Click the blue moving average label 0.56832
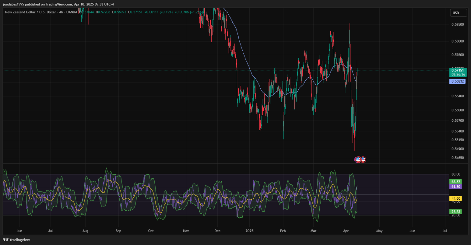Image resolution: width=471 pixels, height=245 pixels. tap(458, 81)
